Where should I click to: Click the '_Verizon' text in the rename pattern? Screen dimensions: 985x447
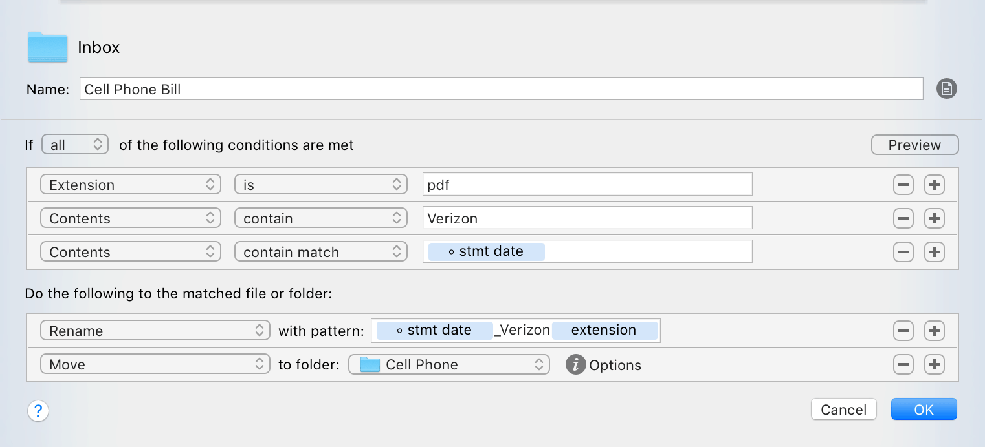coord(522,330)
